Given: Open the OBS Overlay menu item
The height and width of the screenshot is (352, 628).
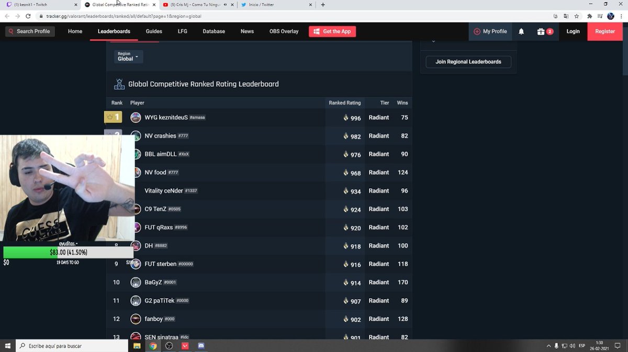Looking at the screenshot, I should tap(284, 31).
